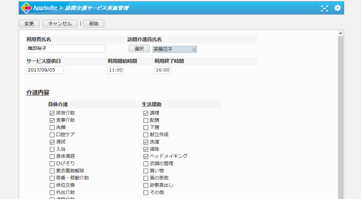Image resolution: width=361 pixels, height=199 pixels.
Task: Uncheck the ベッドメイキング checkbox
Action: point(146,156)
